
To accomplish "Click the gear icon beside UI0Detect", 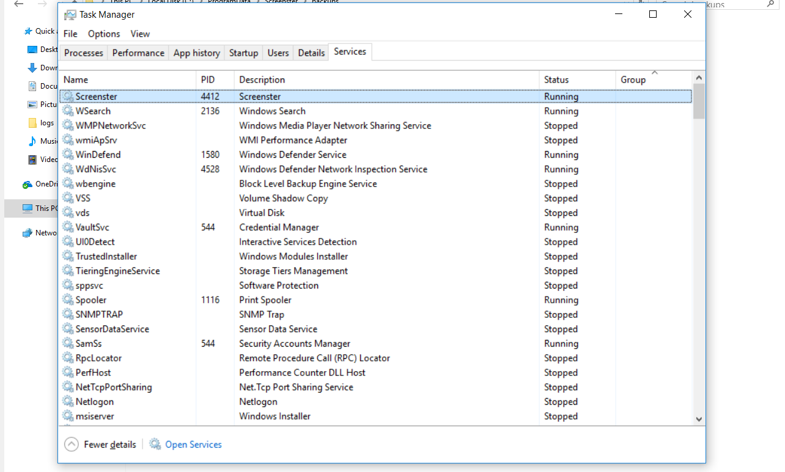I will [68, 242].
